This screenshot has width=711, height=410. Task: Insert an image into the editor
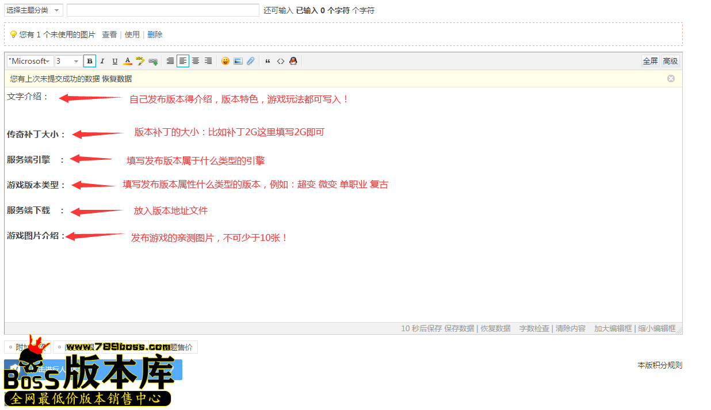(238, 61)
